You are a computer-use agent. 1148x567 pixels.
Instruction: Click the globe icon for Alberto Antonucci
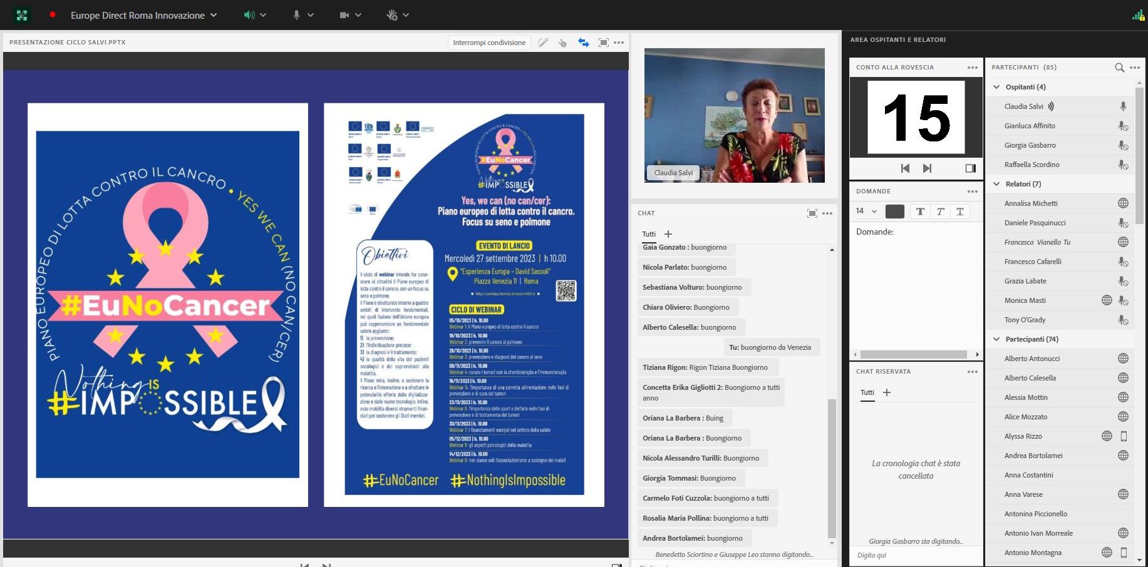click(1124, 359)
